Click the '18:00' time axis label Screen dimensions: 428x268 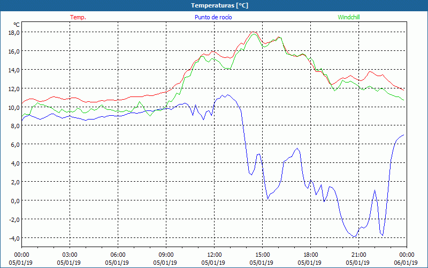[310, 255]
